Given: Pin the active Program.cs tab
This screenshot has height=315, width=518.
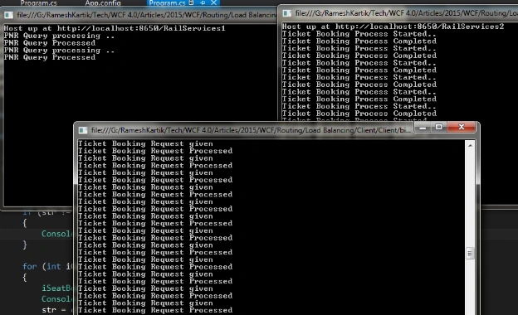Looking at the screenshot, I should pos(203,2).
